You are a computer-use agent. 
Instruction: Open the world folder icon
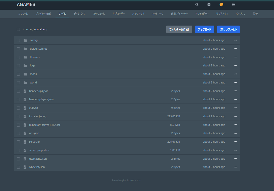tap(25, 82)
